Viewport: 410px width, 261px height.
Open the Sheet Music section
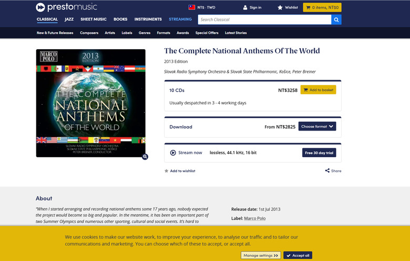coord(94,19)
